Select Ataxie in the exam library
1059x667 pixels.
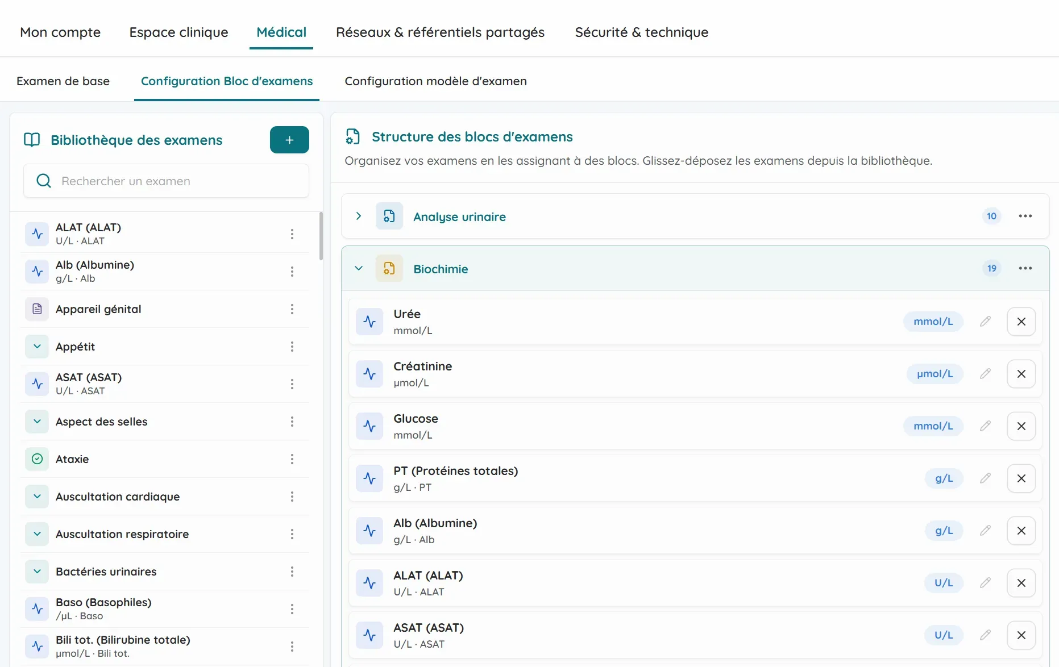[x=165, y=459]
